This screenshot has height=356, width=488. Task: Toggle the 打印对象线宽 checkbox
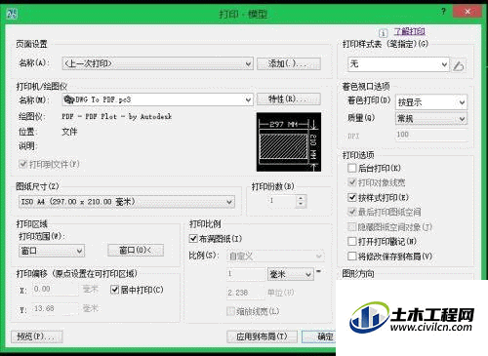pos(352,182)
